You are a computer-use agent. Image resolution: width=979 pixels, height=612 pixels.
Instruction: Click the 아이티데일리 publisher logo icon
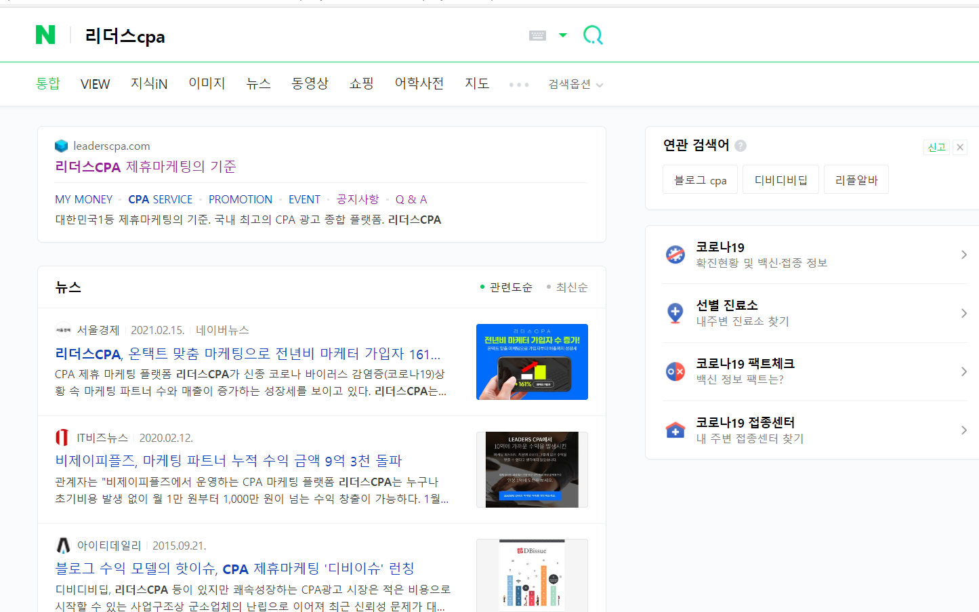pos(63,545)
